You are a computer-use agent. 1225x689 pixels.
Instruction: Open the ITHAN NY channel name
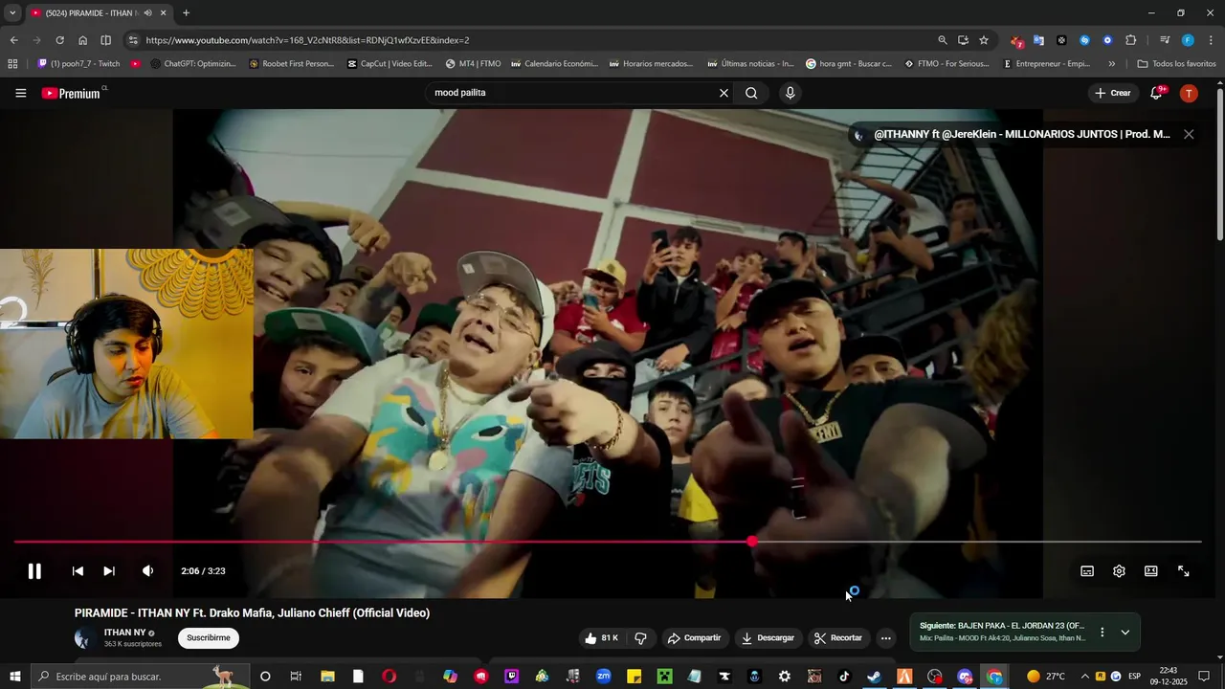click(124, 633)
